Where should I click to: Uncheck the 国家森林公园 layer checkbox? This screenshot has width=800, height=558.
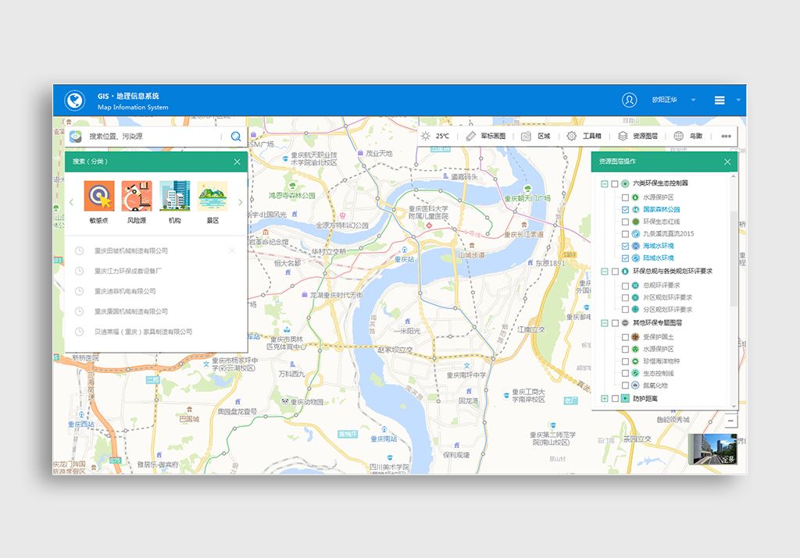tap(625, 210)
